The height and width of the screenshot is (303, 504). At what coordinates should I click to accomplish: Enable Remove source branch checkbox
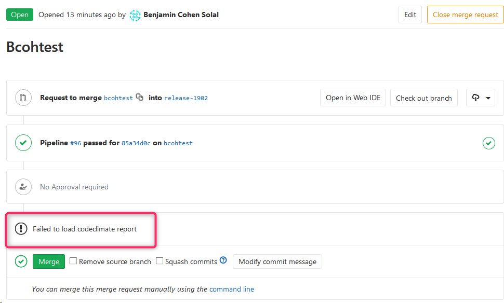point(73,261)
